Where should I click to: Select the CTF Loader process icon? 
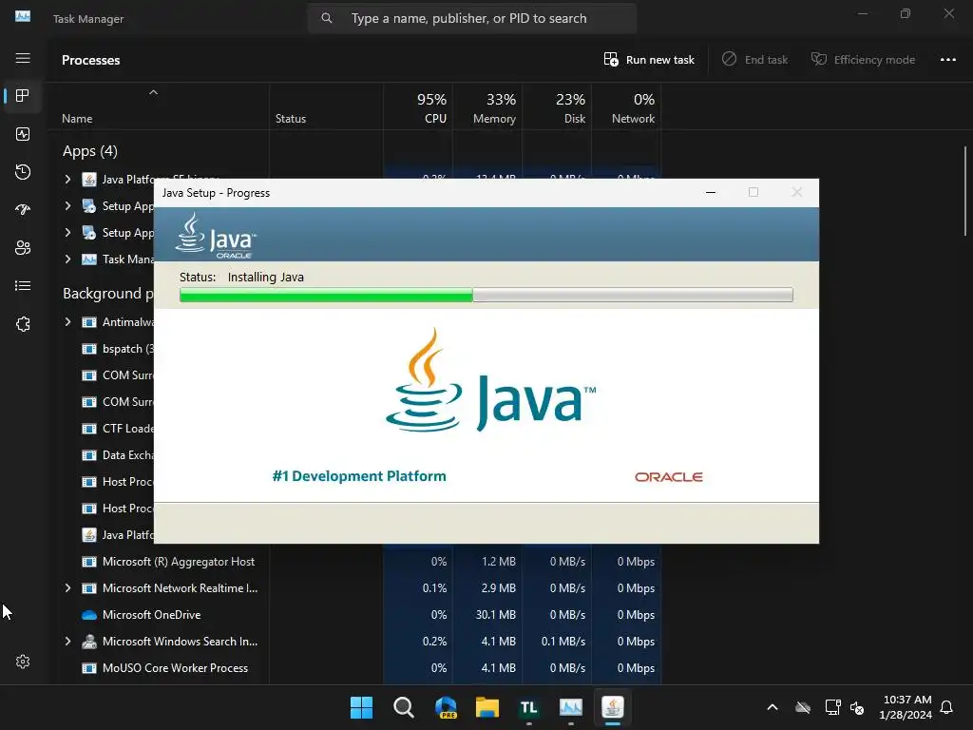tap(89, 429)
